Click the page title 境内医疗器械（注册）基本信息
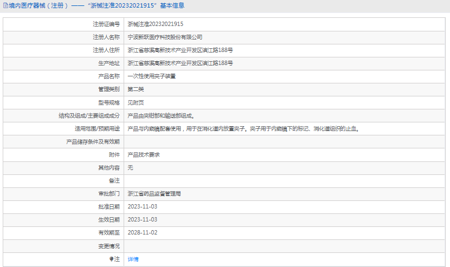This screenshot has height=267, width=450. pyautogui.click(x=97, y=5)
